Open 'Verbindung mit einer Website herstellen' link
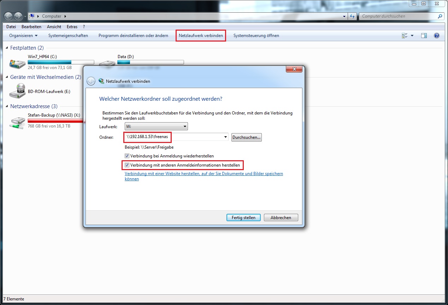The image size is (448, 305). coord(204,176)
